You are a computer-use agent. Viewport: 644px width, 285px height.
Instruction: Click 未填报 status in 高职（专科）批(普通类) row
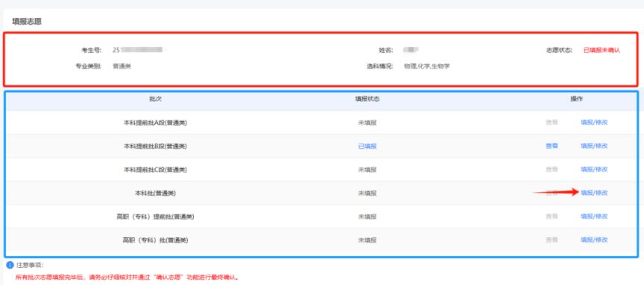367,240
